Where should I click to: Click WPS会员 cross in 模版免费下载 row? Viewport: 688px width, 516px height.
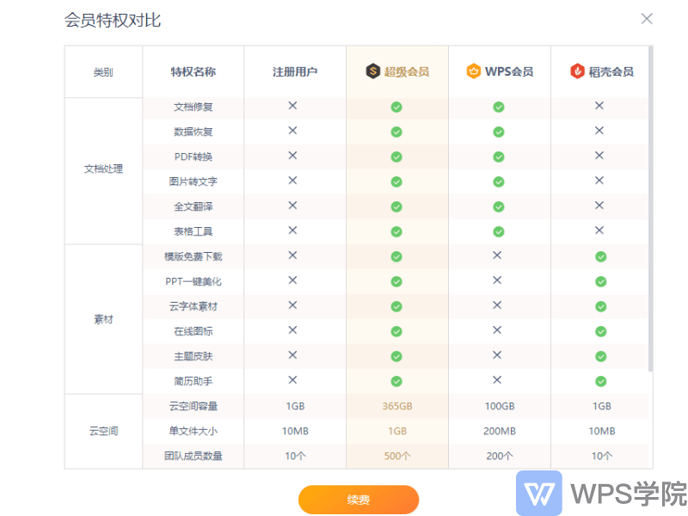[x=497, y=255]
